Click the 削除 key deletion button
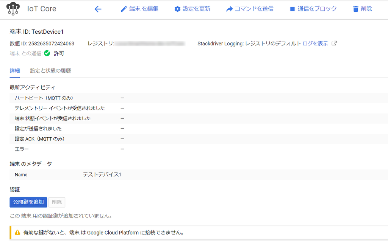Screen dimensions: 388x250 click(x=56, y=202)
